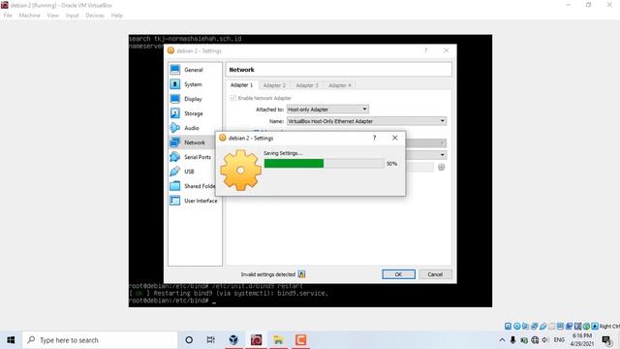Screen dimensions: 620x349
Task: Switch to the Adapter 4 tab
Action: coord(340,85)
